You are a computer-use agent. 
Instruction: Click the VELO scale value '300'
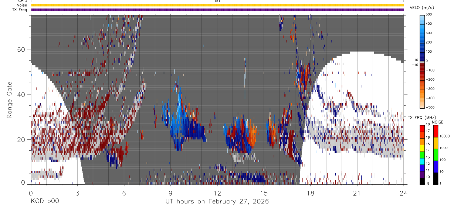click(429, 33)
